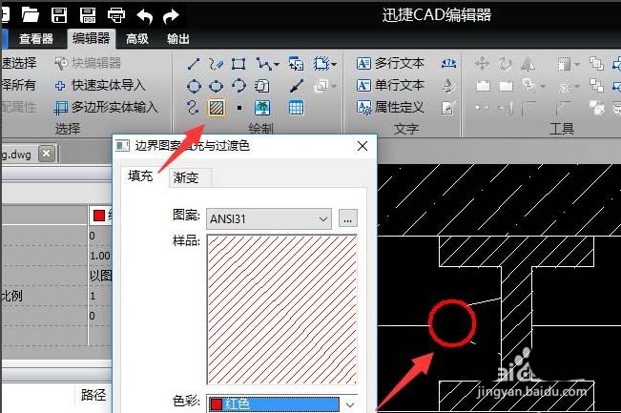Insert a table with the grid icon

coord(297,108)
